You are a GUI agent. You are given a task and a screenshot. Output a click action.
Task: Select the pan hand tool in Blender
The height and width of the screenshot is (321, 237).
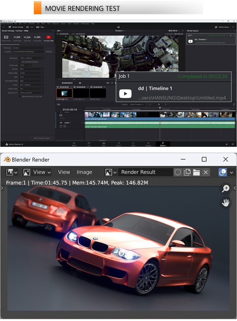(225, 203)
